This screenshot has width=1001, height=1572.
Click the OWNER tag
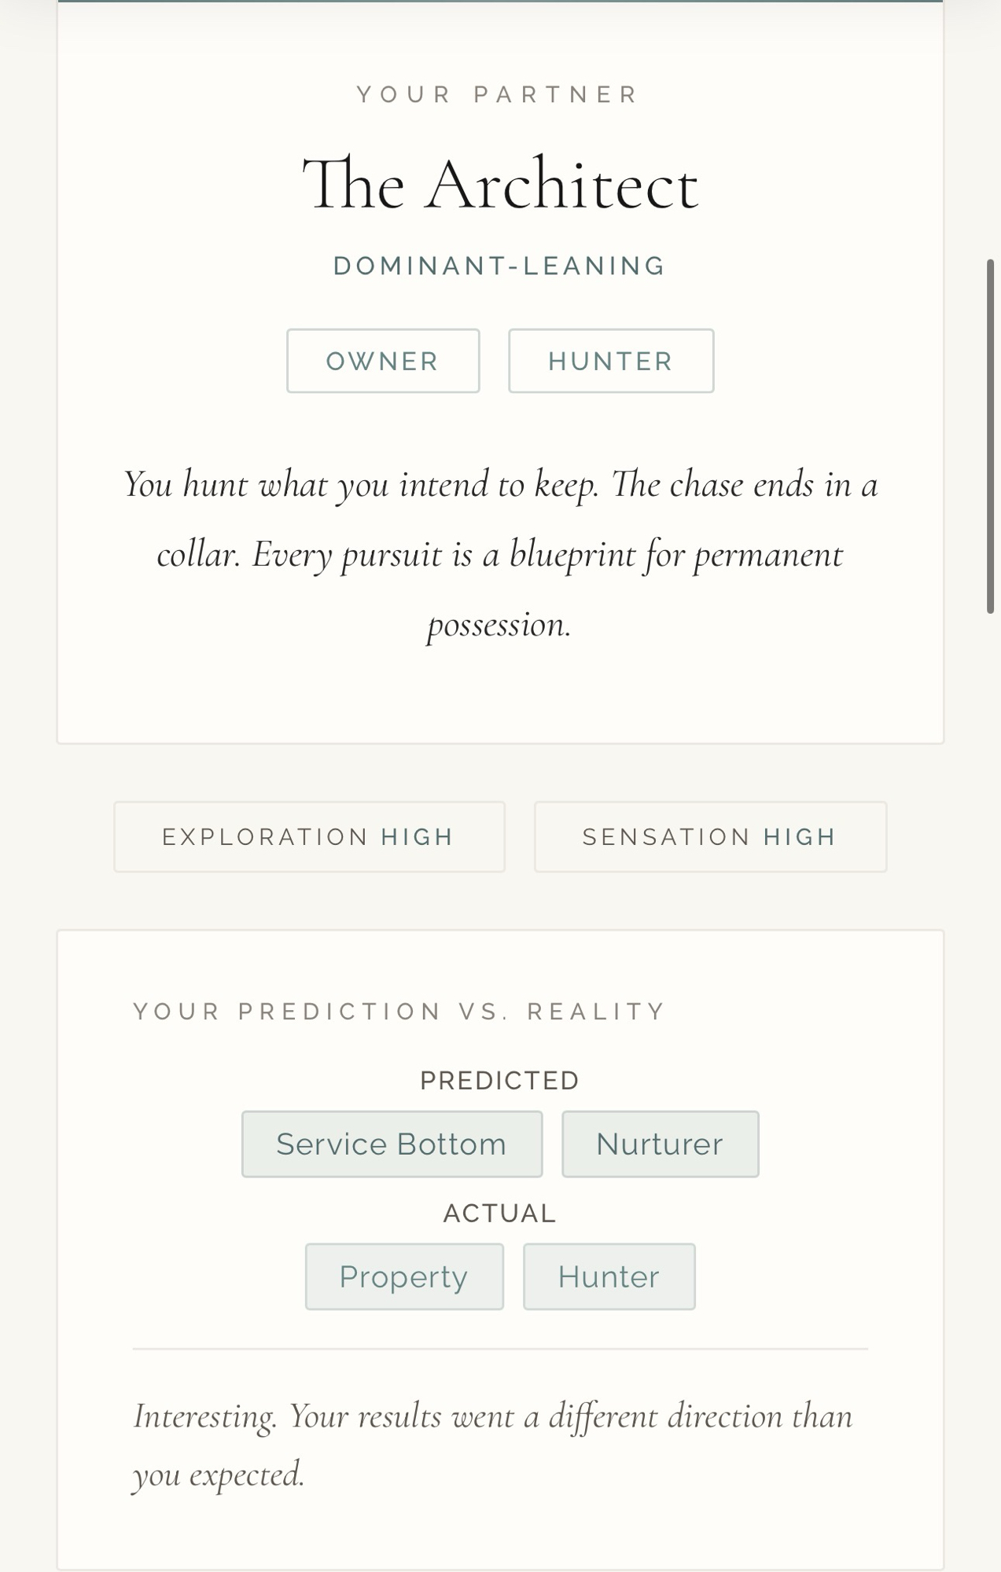383,361
